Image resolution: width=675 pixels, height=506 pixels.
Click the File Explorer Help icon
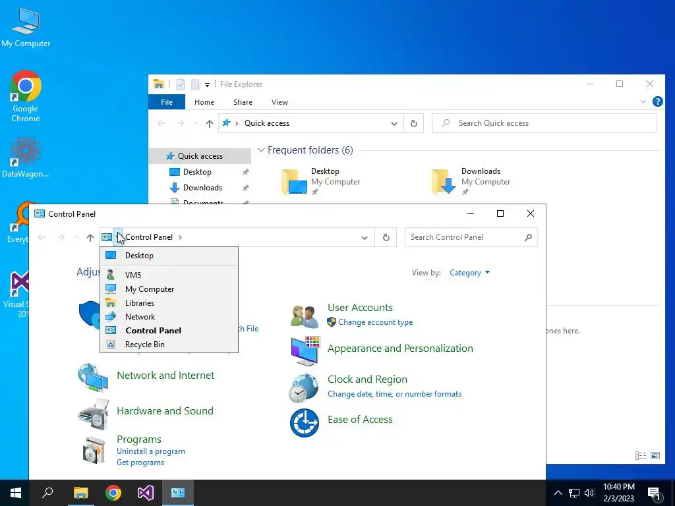(x=657, y=101)
